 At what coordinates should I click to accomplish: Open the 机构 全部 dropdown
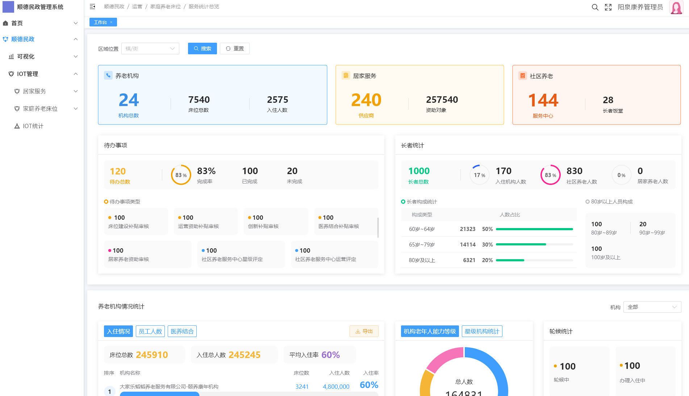[x=652, y=307]
